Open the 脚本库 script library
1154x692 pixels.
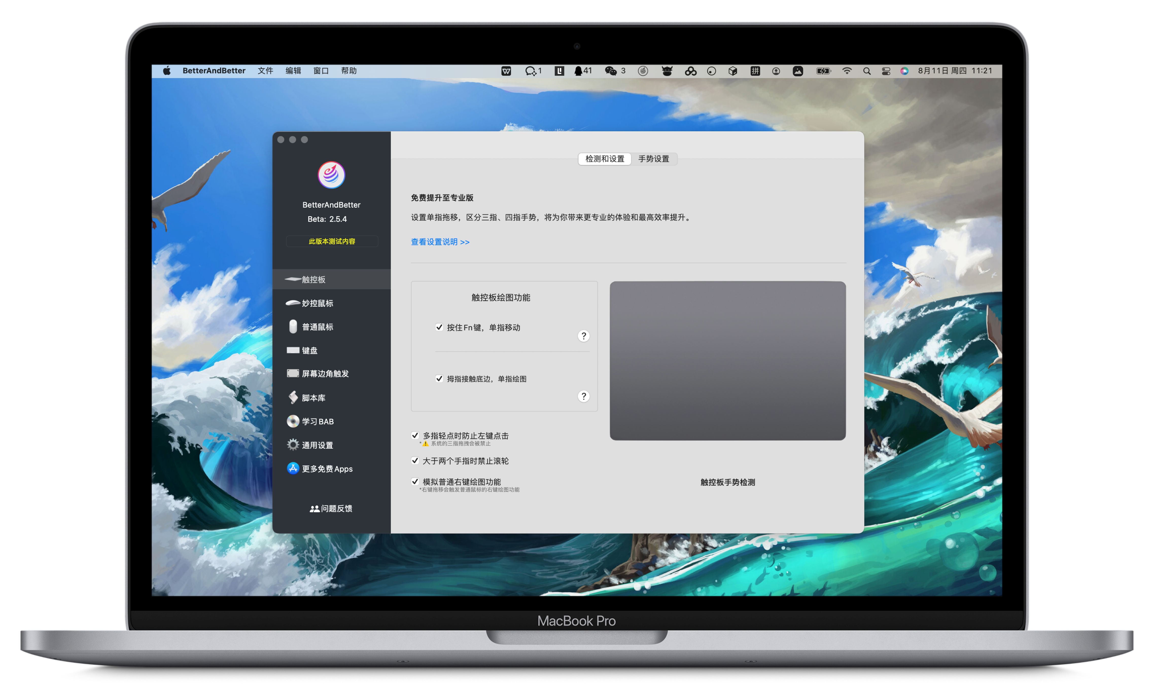tap(331, 398)
